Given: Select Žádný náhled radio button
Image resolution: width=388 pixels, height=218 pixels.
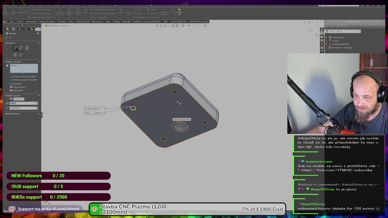Looking at the screenshot, I should point(11,91).
